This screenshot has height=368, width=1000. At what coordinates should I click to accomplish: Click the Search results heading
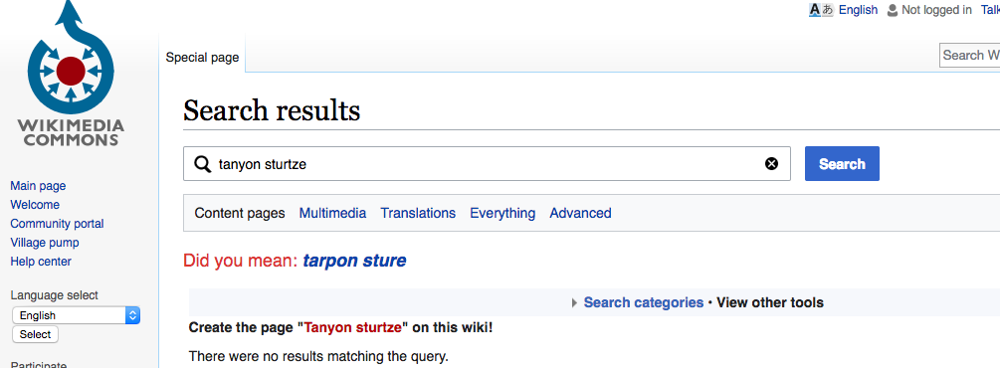click(272, 111)
